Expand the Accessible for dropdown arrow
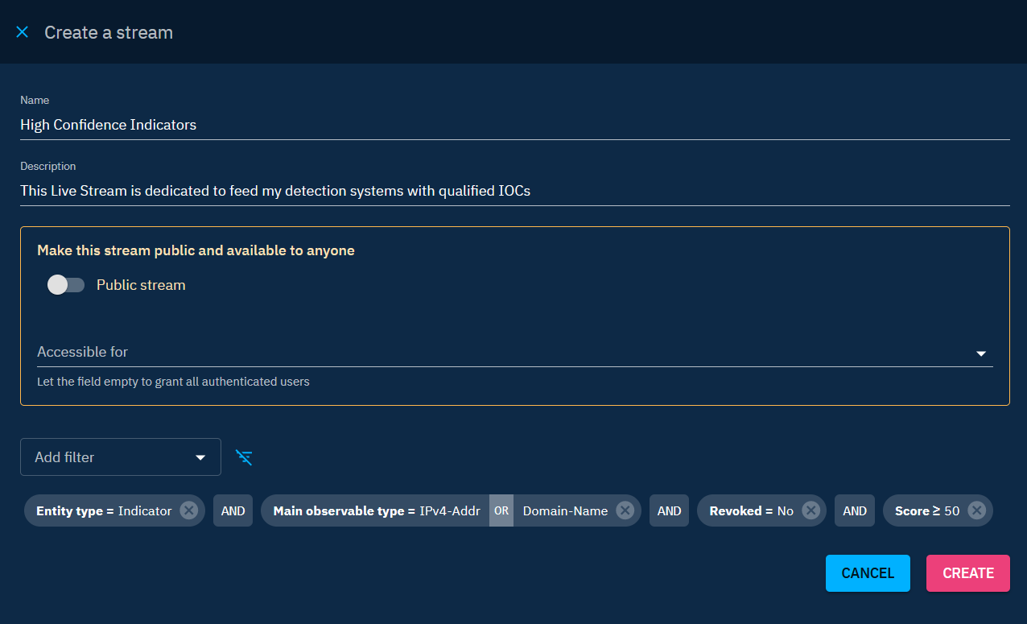This screenshot has width=1027, height=624. (980, 353)
